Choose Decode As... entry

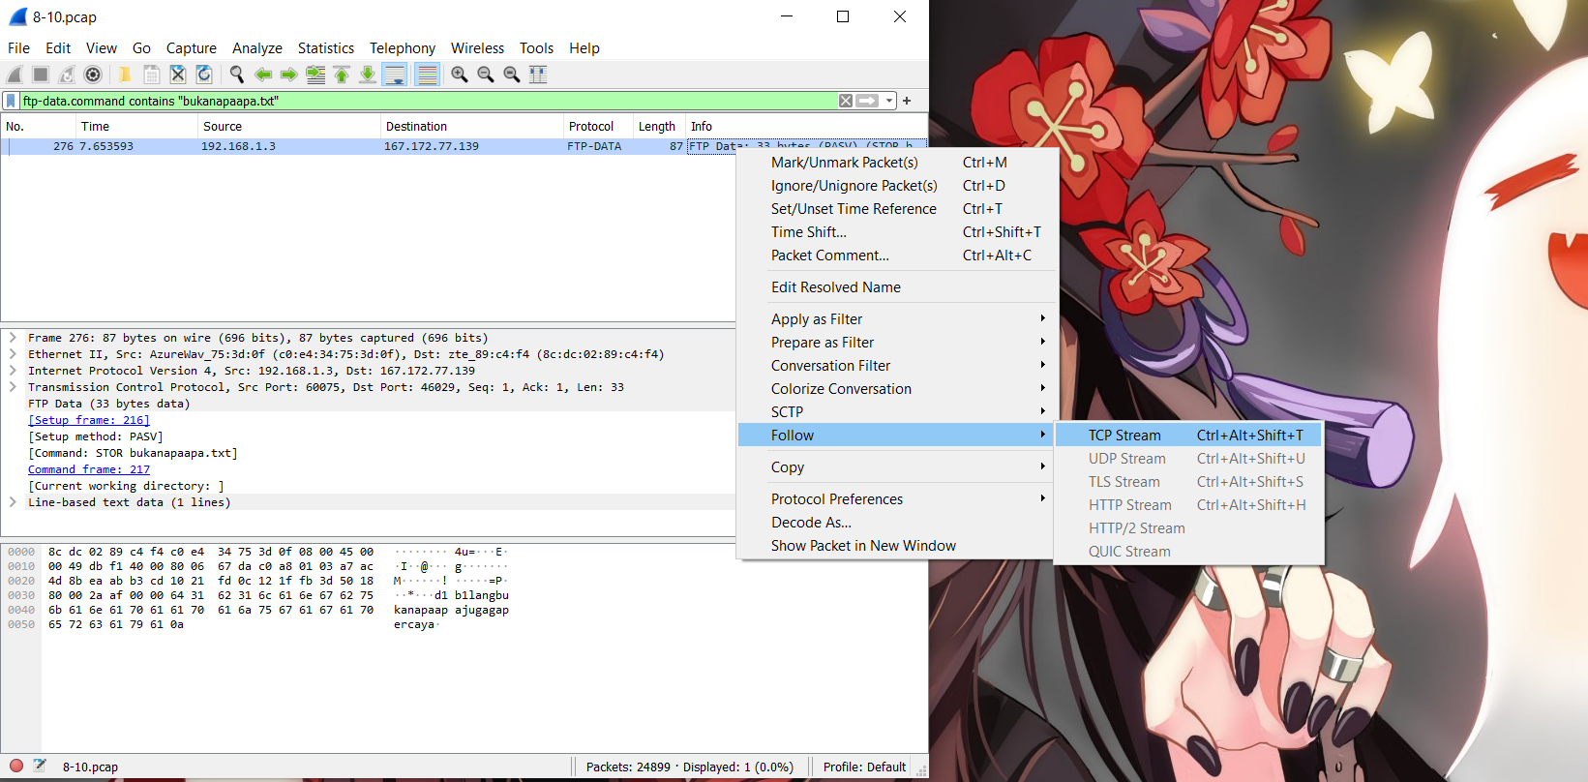897,523
